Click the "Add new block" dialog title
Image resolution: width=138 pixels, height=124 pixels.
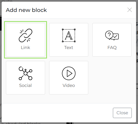(x=26, y=10)
